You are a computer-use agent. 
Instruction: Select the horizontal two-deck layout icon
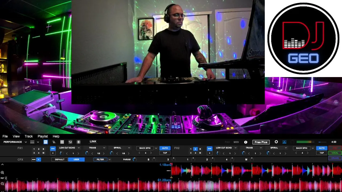pyautogui.click(x=32, y=142)
